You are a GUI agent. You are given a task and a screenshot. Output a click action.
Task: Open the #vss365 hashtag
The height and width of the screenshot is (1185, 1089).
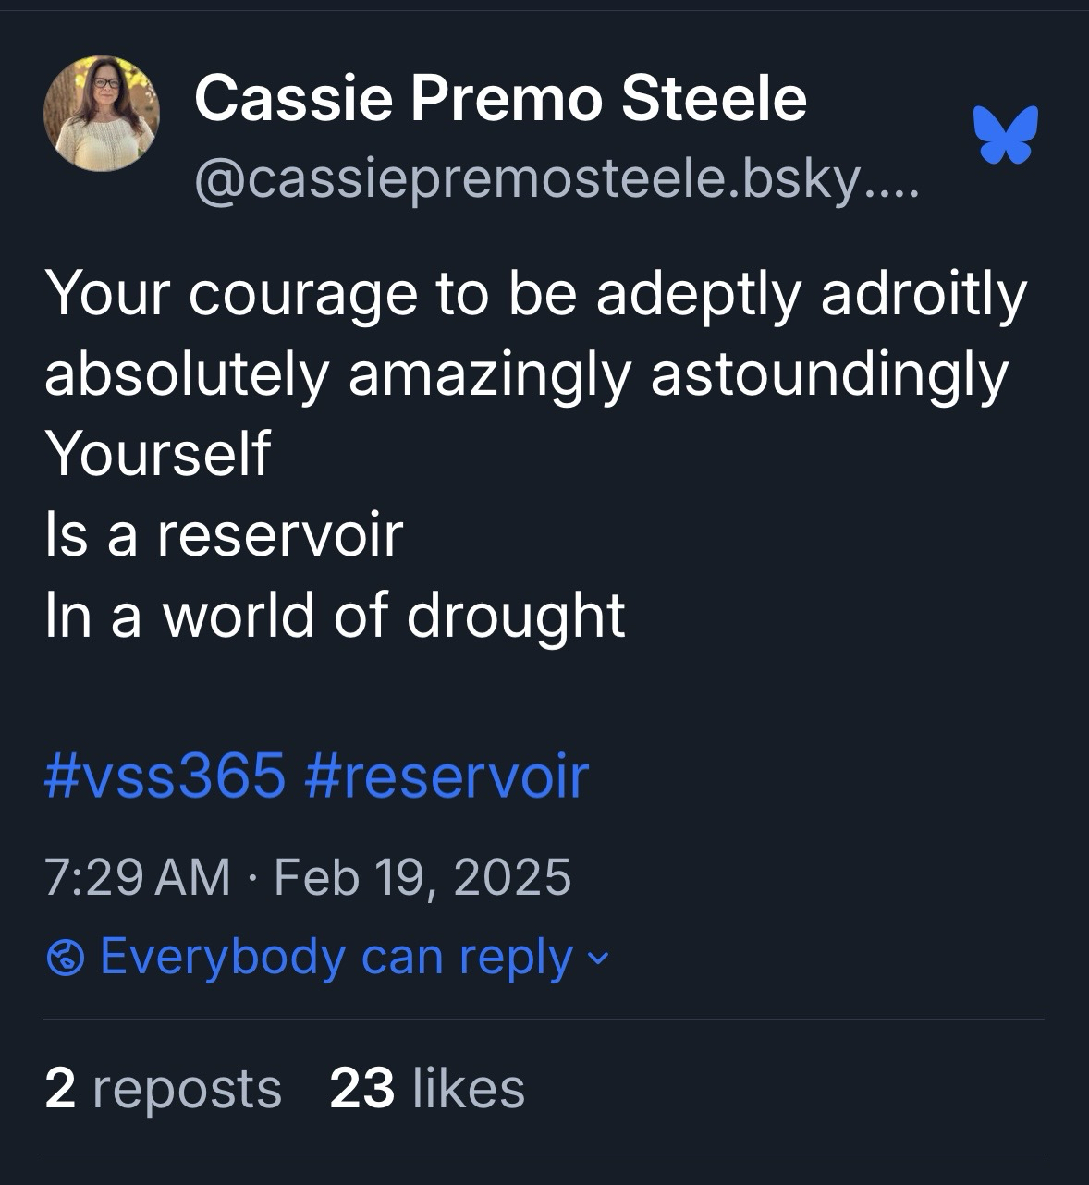165,775
